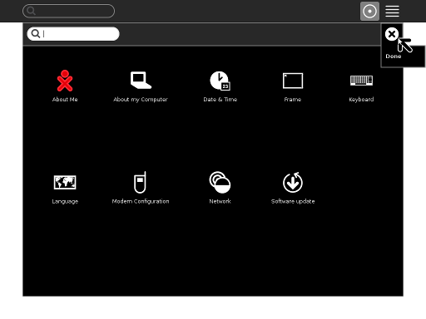Click the magnifier icon in top bar search

31,11
